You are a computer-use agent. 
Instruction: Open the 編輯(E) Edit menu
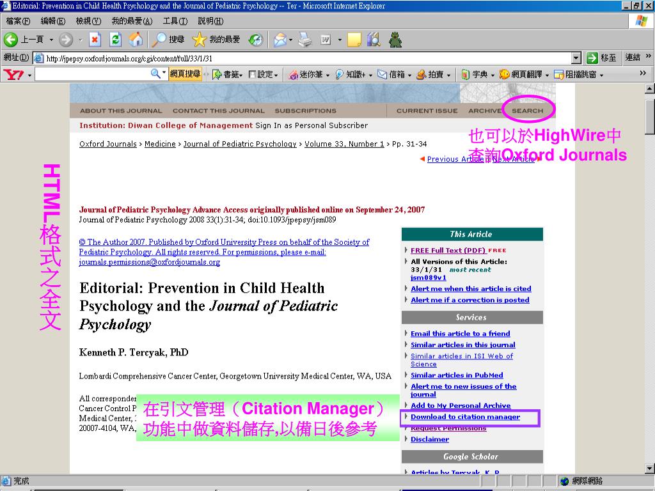(53, 21)
